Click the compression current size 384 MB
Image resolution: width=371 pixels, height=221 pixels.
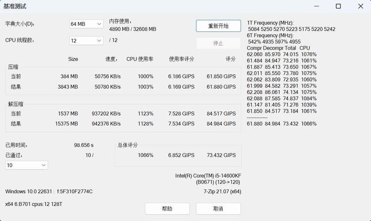click(69, 76)
